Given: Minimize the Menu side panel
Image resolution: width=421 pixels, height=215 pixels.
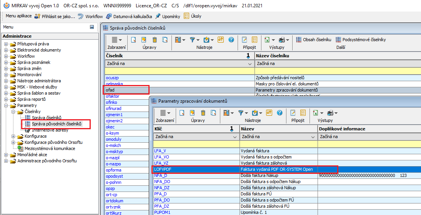Looking at the screenshot, I should point(92,27).
